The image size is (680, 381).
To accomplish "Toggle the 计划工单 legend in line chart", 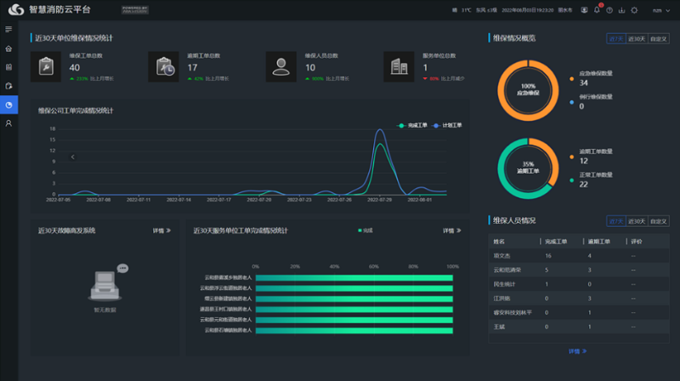I will click(447, 125).
